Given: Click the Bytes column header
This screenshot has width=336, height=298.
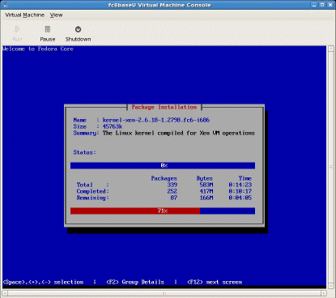Looking at the screenshot, I should point(204,178).
